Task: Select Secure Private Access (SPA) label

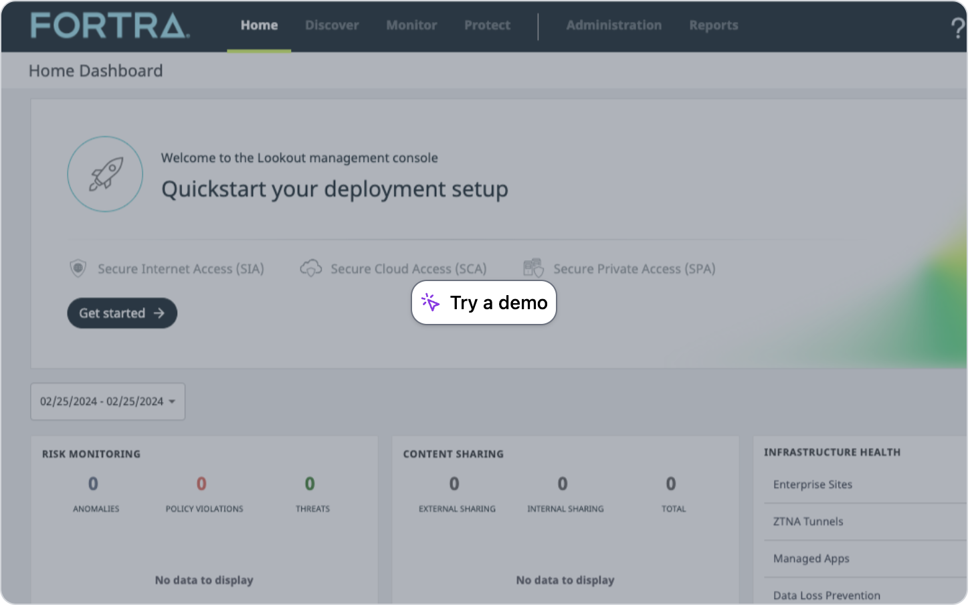Action: [x=634, y=269]
